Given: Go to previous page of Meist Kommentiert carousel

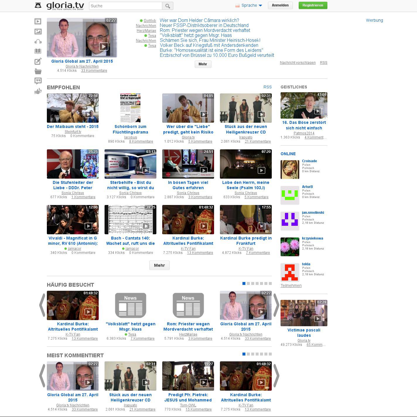Looking at the screenshot, I should click(x=42, y=376).
